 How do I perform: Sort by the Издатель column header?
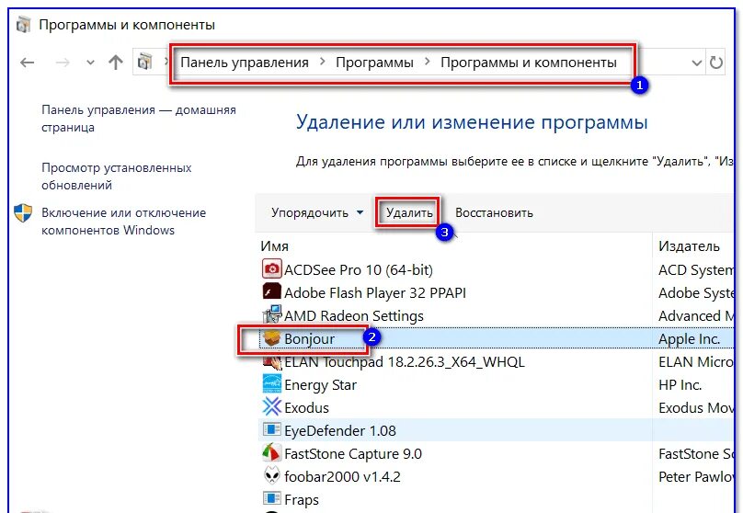point(689,246)
